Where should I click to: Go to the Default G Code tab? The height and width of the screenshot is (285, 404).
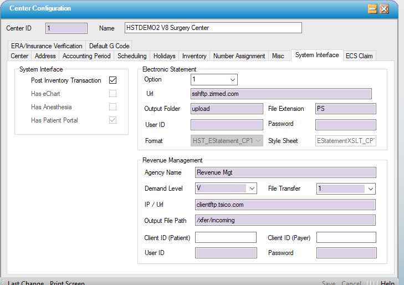[109, 46]
